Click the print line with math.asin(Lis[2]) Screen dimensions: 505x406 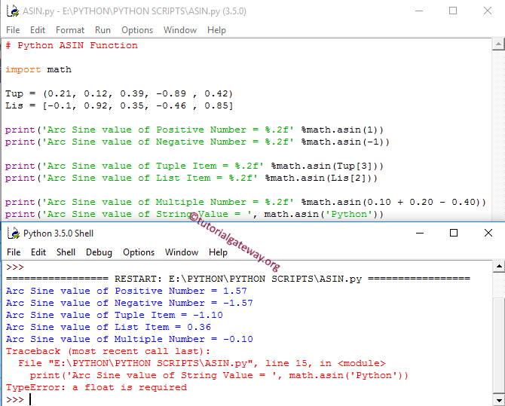point(191,178)
